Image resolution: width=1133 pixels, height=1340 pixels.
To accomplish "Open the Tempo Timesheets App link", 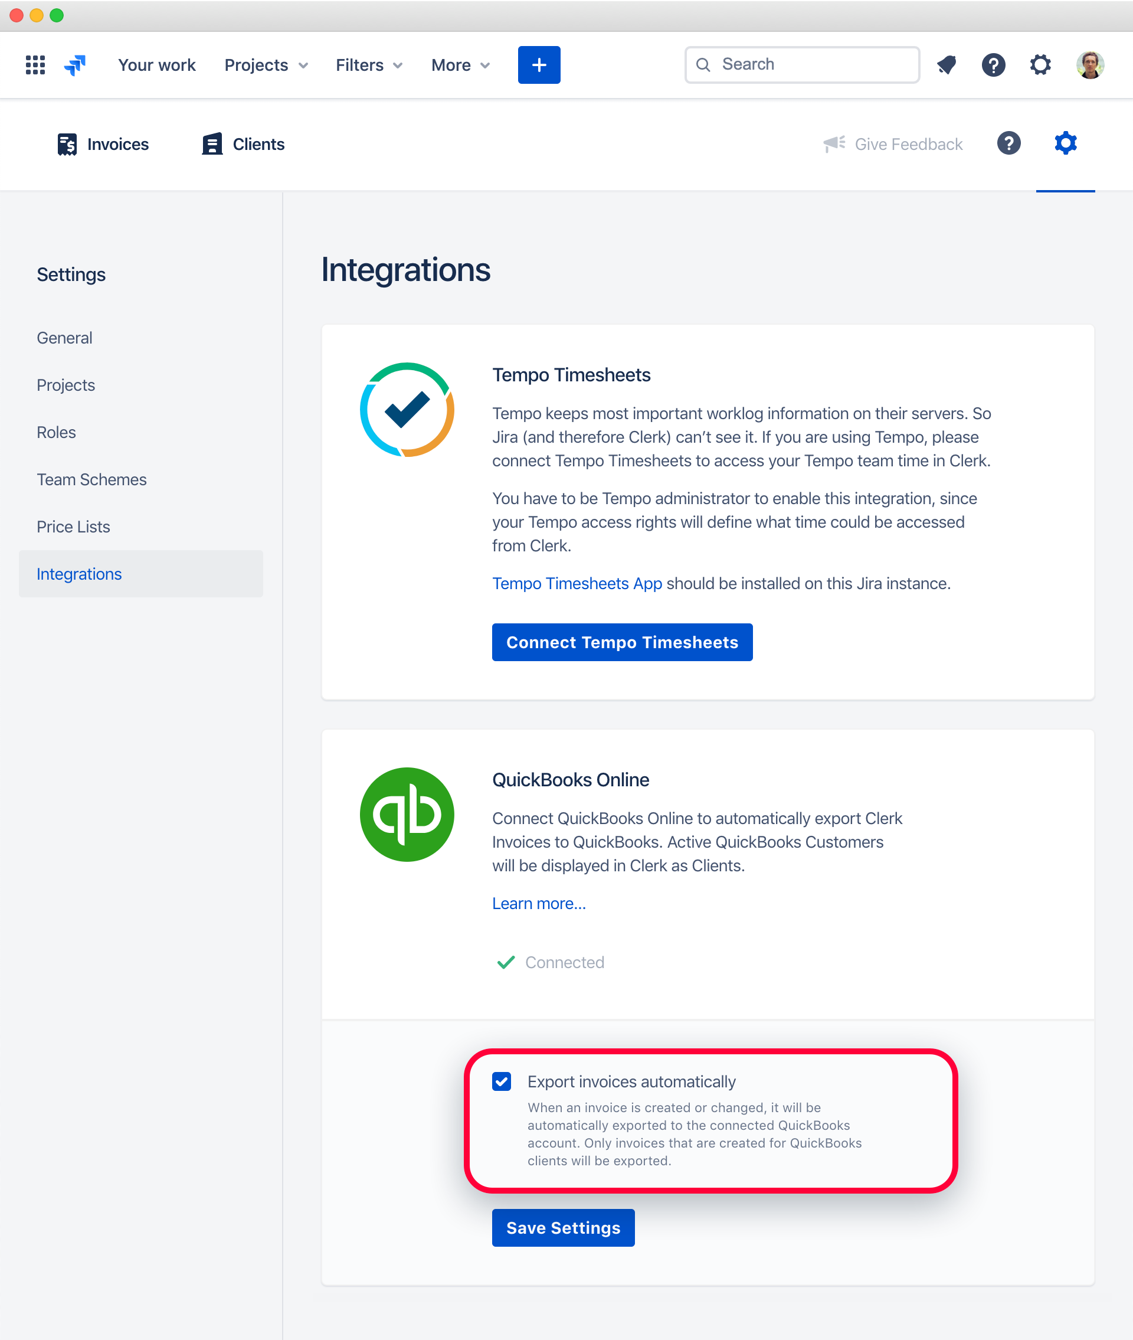I will (577, 583).
